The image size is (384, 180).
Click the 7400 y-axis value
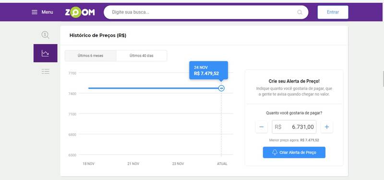pos(72,94)
